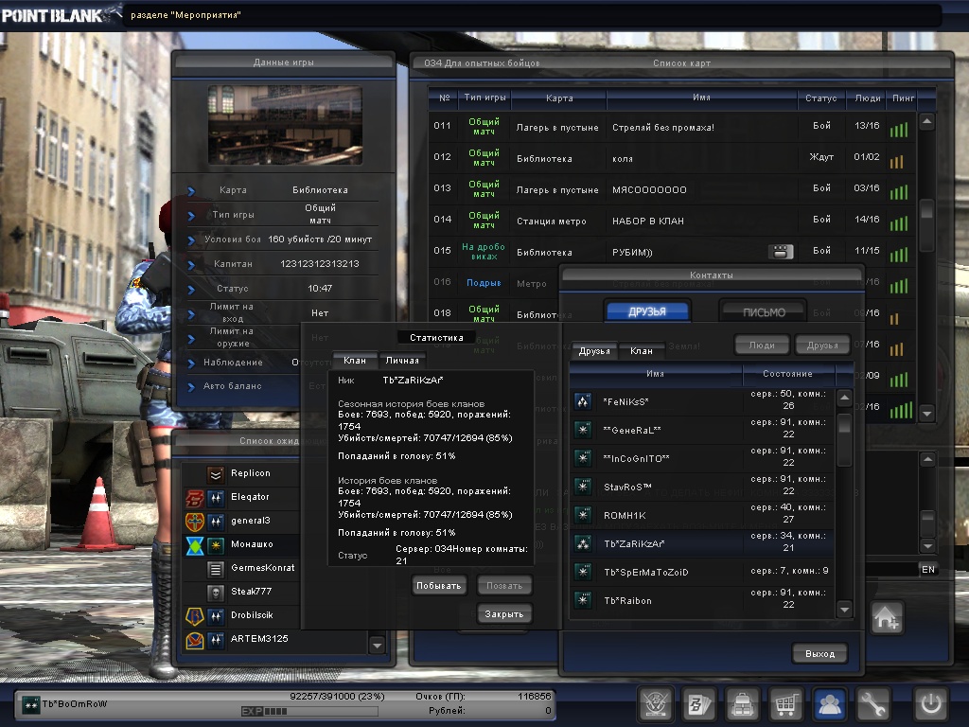Image resolution: width=969 pixels, height=727 pixels.
Task: Switch to the ПИСЬМО contacts tab
Action: coord(763,311)
